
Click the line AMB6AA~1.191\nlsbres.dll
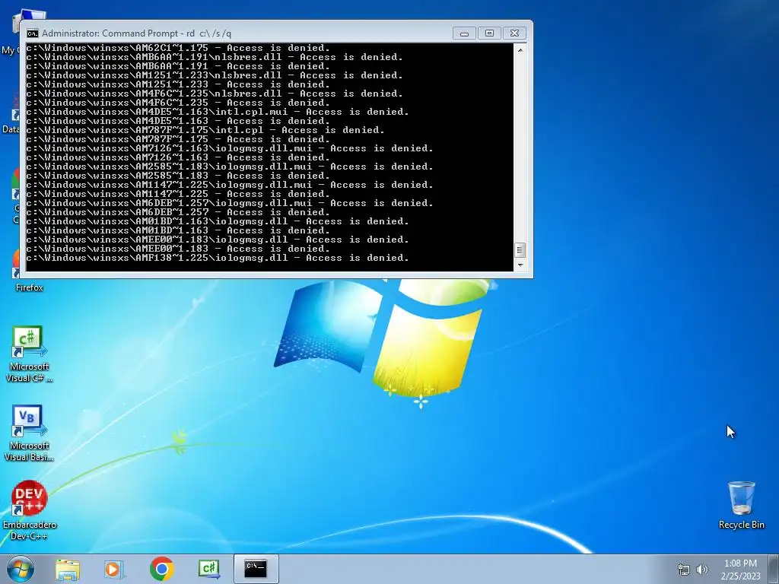215,57
